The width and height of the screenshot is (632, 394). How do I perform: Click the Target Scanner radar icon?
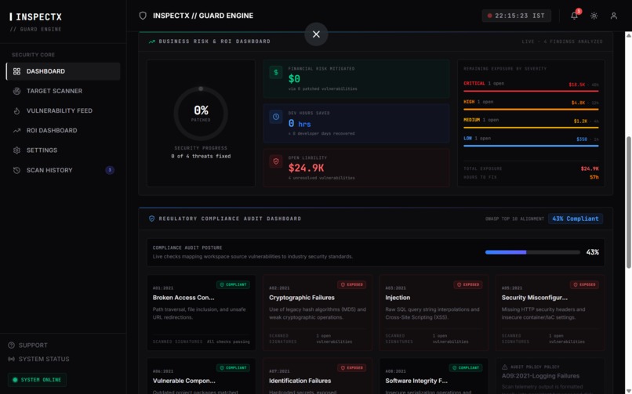click(16, 91)
